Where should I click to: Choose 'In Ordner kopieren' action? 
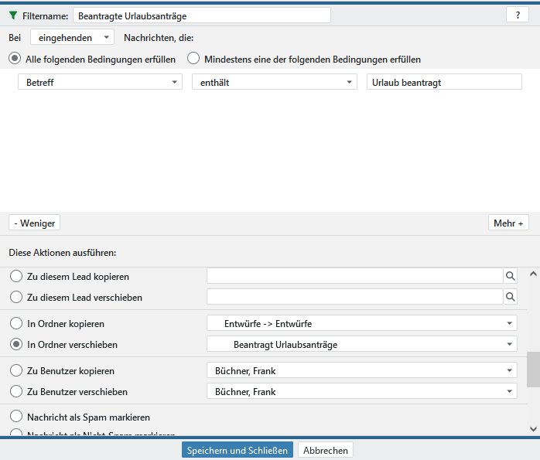click(16, 324)
